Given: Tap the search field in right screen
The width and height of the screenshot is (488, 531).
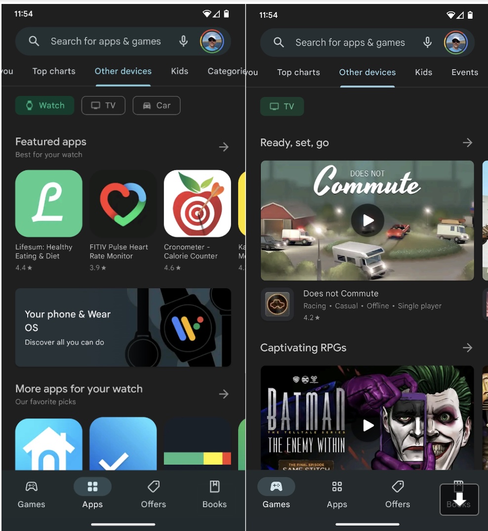Looking at the screenshot, I should pos(367,43).
